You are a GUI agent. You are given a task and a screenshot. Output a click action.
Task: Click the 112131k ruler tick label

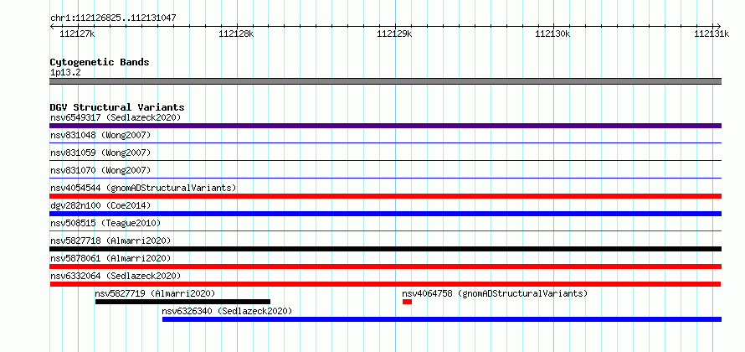712,34
